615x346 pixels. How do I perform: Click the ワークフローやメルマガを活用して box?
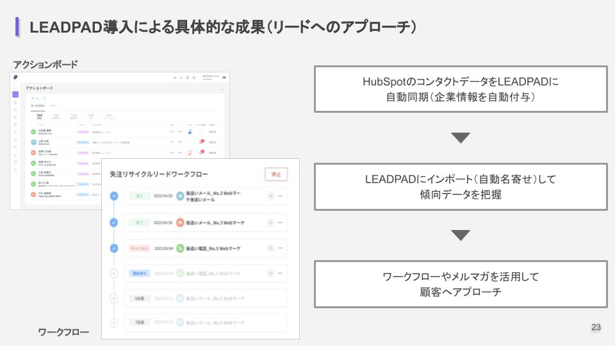click(461, 284)
